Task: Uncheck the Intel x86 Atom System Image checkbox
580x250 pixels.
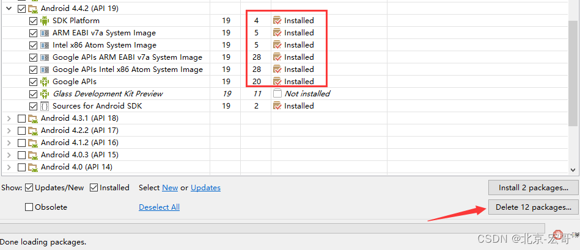Action: (x=33, y=45)
